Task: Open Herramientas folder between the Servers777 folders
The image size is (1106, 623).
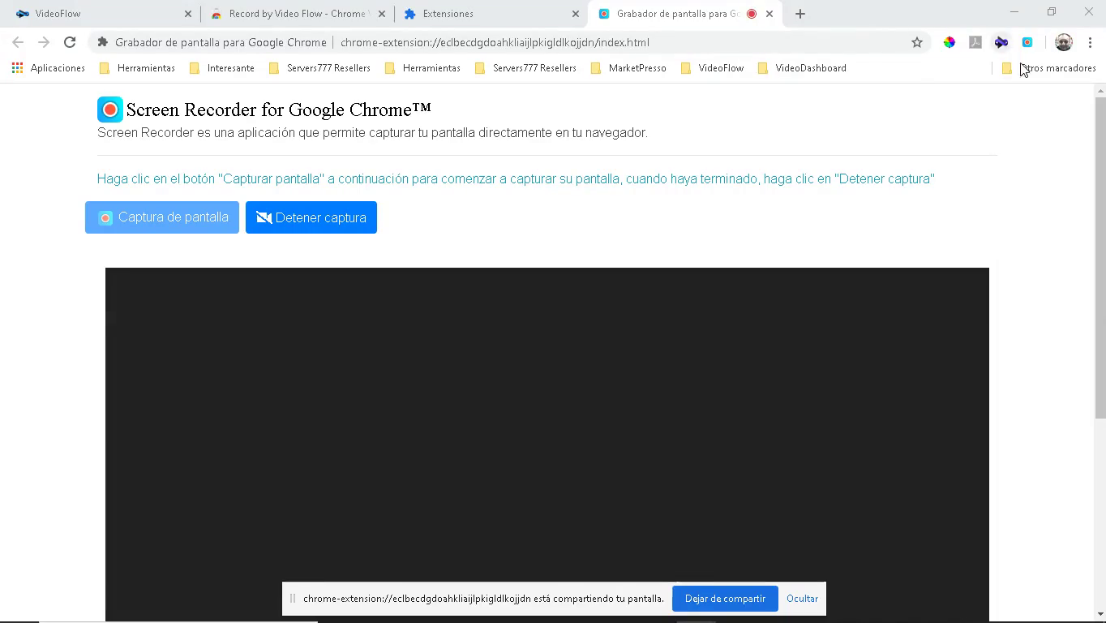Action: point(422,68)
